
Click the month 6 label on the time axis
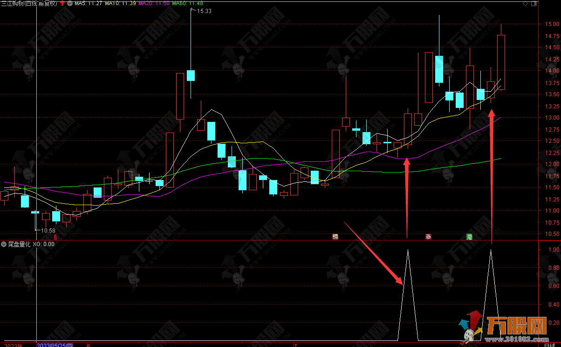click(x=89, y=345)
